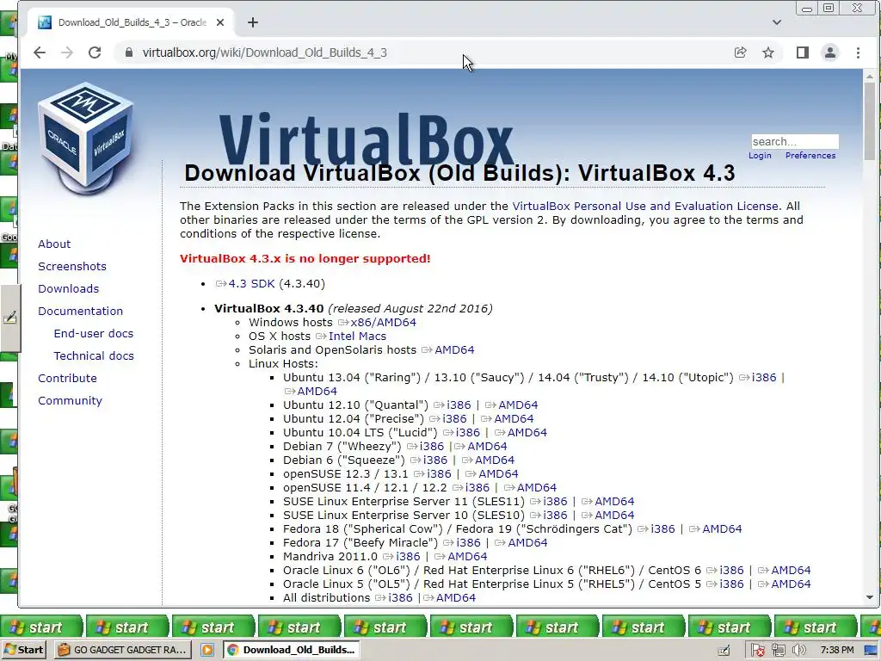
Task: Open About in the sidebar
Action: (x=54, y=244)
